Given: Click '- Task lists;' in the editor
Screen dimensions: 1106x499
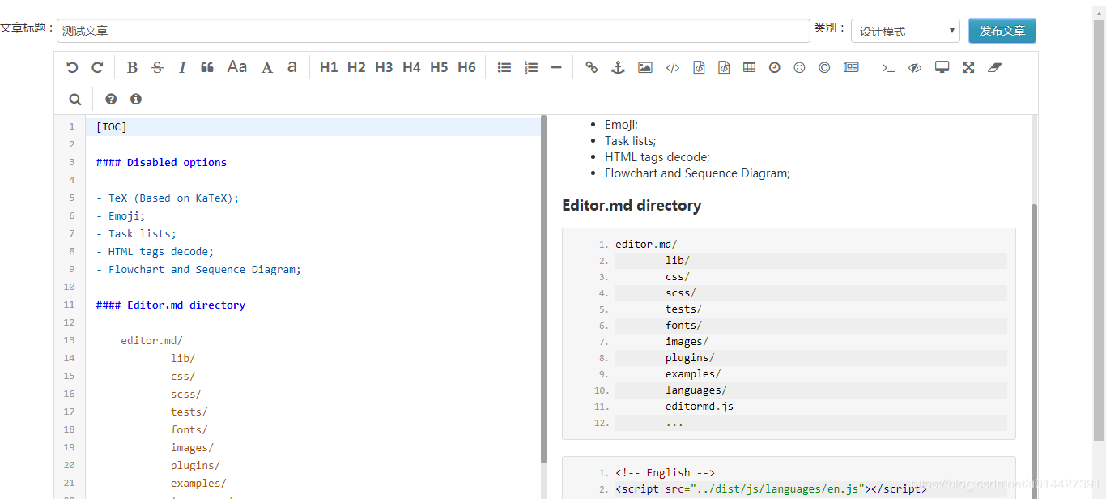Looking at the screenshot, I should pyautogui.click(x=136, y=233).
